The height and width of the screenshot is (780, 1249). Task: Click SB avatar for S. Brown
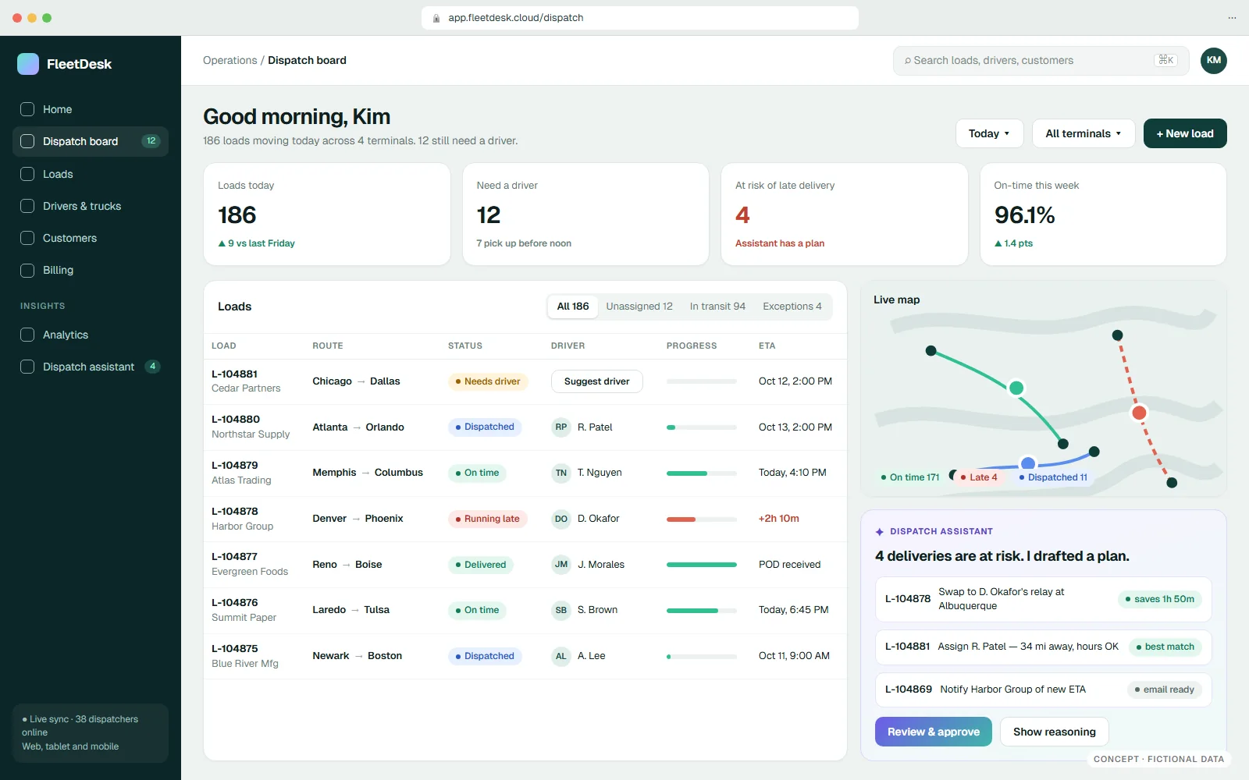click(x=561, y=610)
